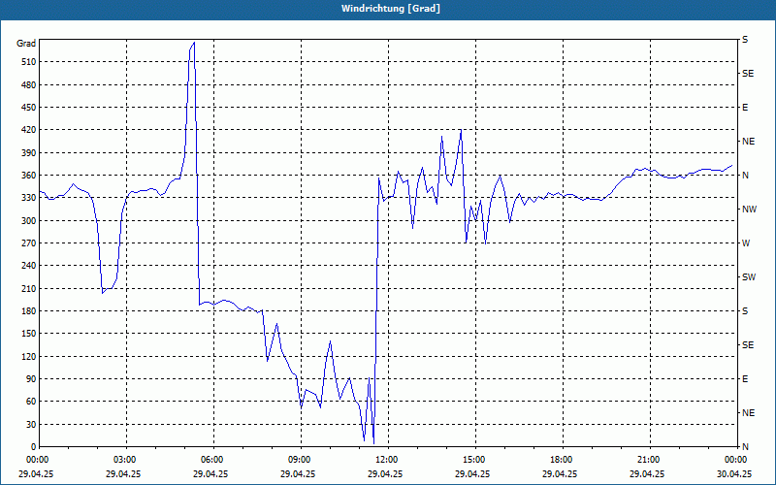Screen dimensions: 776x485
Task: Select the 270 value on the degree axis
Action: click(29, 243)
